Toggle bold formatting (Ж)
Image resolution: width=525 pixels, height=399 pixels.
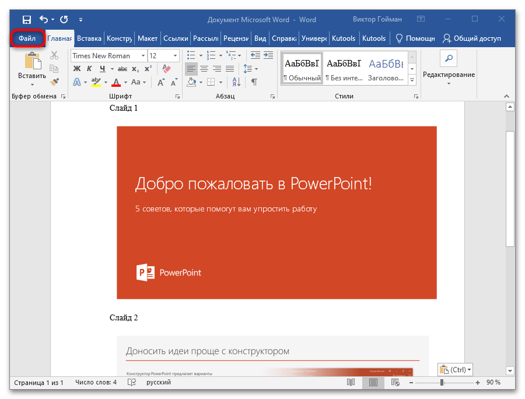click(76, 69)
